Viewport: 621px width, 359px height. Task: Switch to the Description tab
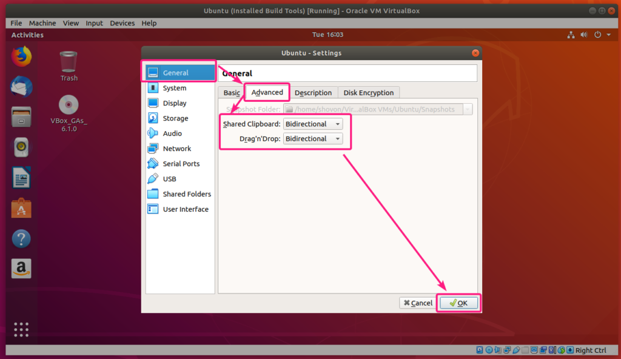(313, 93)
